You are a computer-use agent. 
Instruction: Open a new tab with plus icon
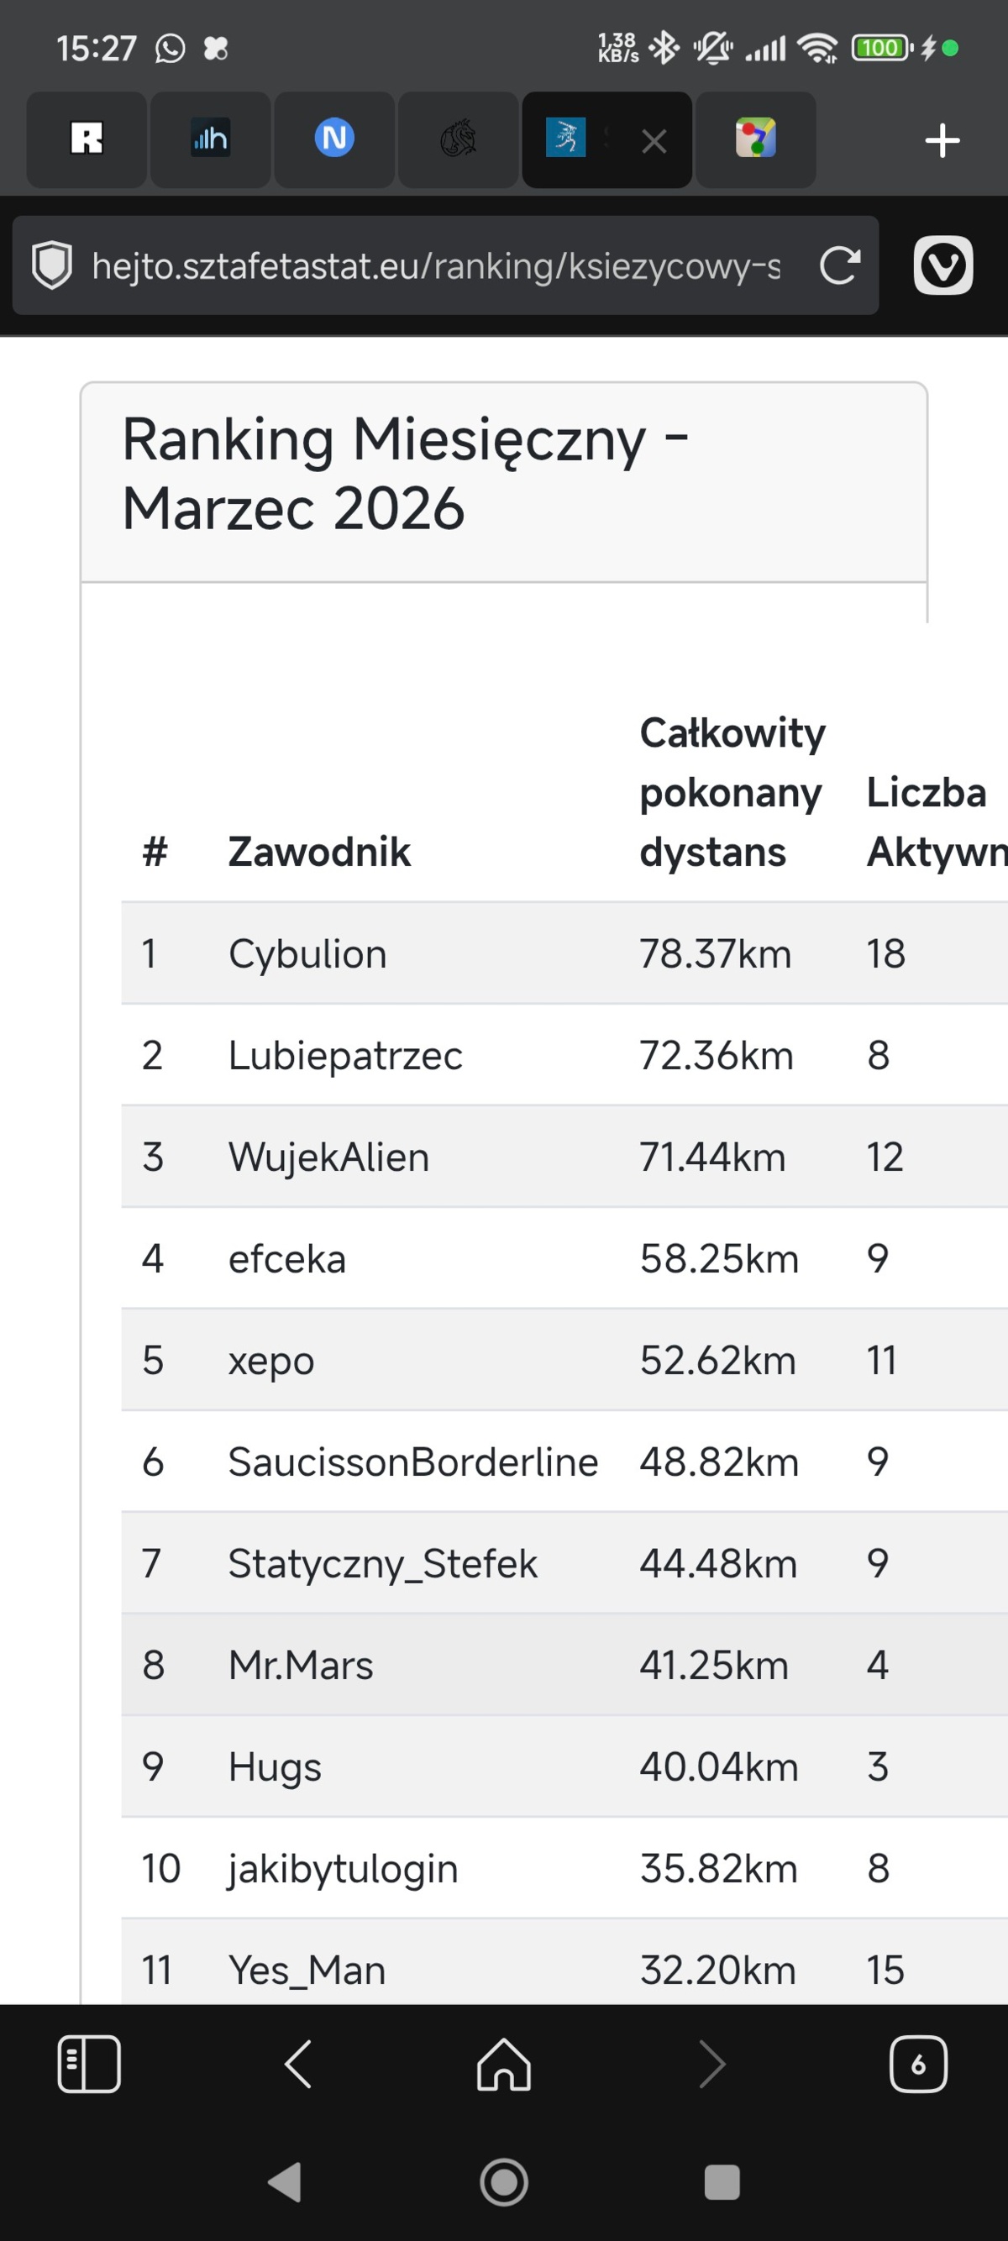[x=942, y=140]
